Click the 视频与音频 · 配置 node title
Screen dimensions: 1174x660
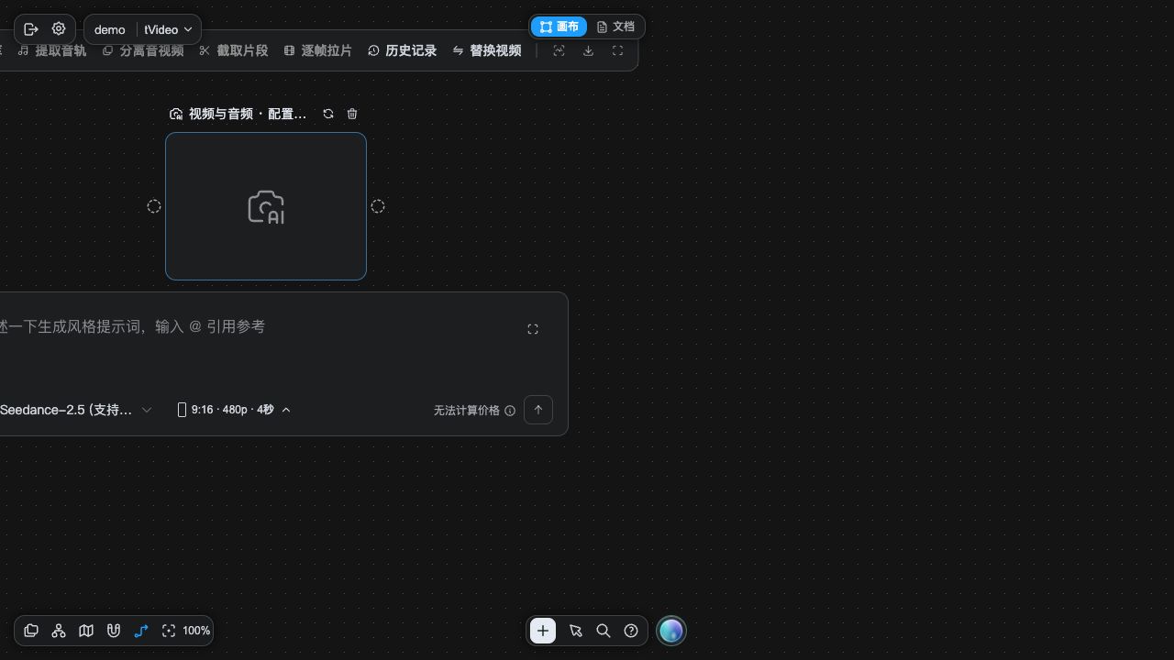(248, 114)
